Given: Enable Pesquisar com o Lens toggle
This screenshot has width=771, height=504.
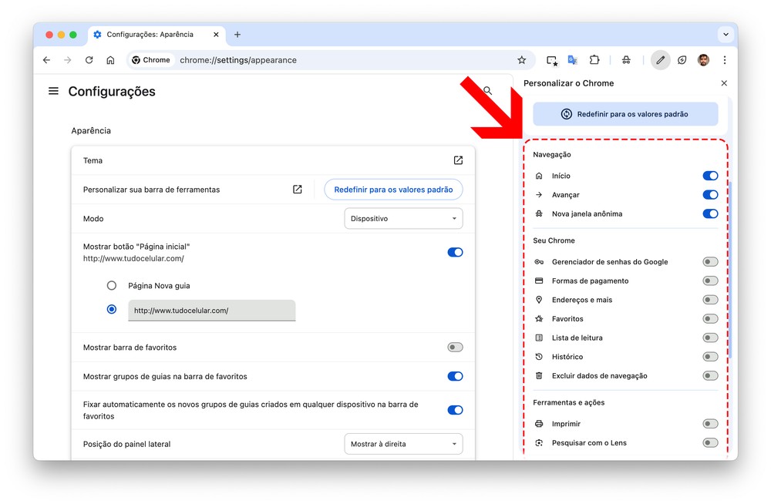Looking at the screenshot, I should [710, 442].
